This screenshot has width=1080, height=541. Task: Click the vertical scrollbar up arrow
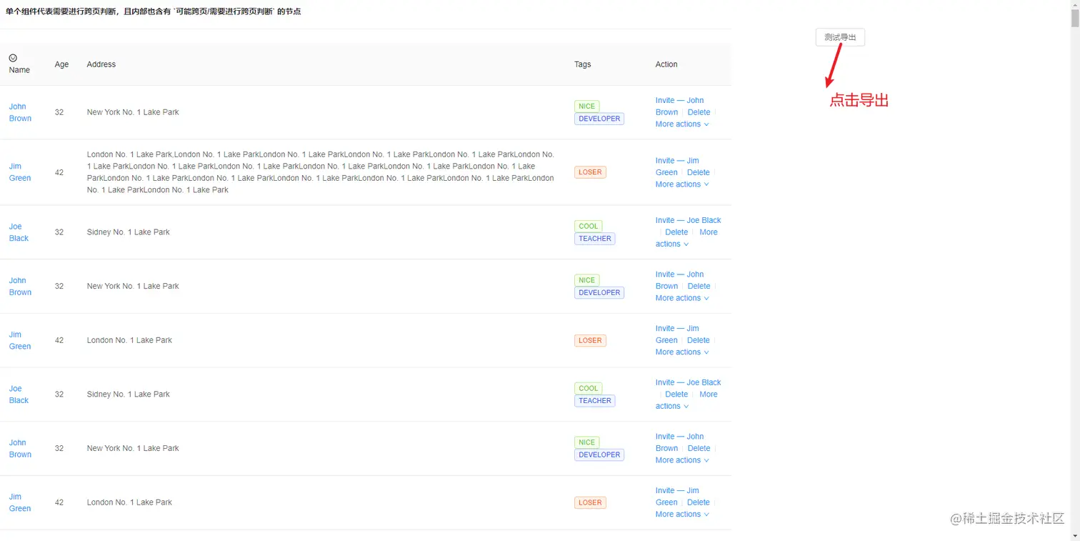(x=1074, y=5)
